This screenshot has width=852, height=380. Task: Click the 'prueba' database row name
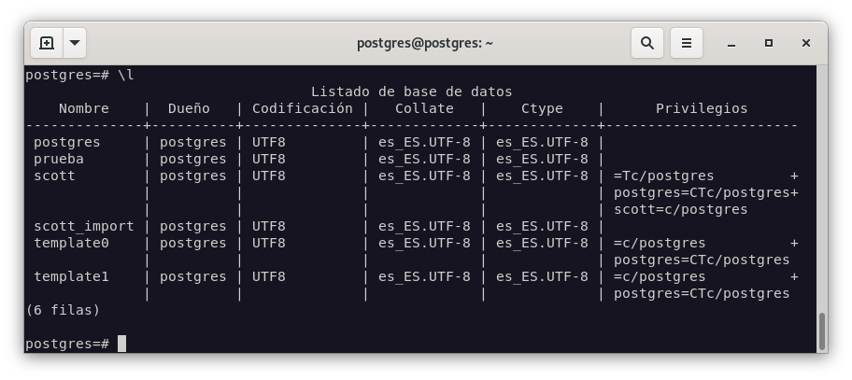tap(58, 159)
